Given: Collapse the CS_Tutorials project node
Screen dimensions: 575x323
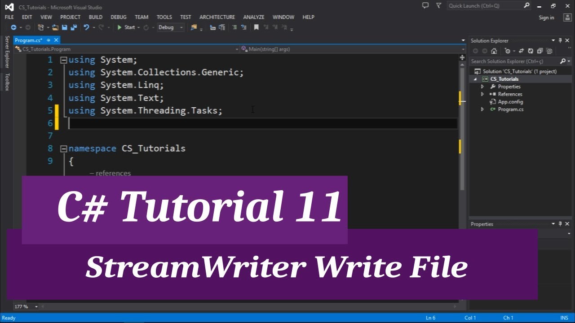Looking at the screenshot, I should tap(476, 79).
